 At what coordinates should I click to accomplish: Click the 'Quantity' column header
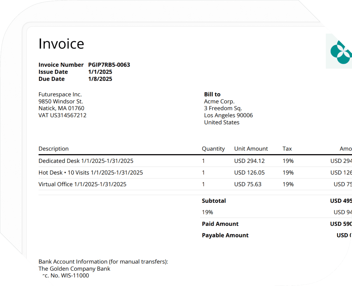coord(213,149)
